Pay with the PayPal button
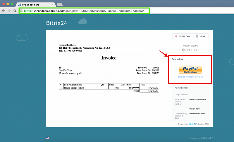The height and width of the screenshot is (142, 234). click(190, 70)
